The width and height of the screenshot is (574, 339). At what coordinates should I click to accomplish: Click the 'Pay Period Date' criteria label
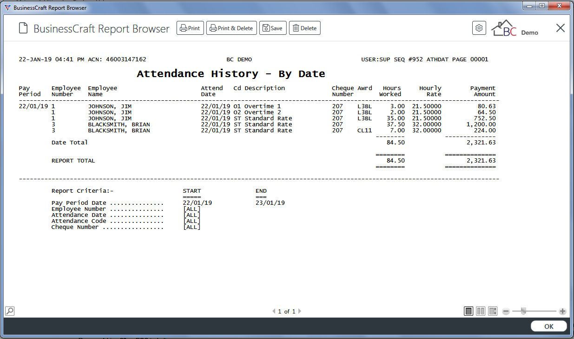point(79,203)
